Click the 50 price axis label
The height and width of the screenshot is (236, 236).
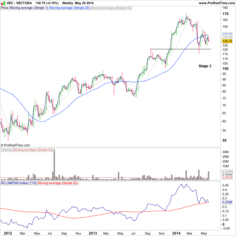click(224, 140)
